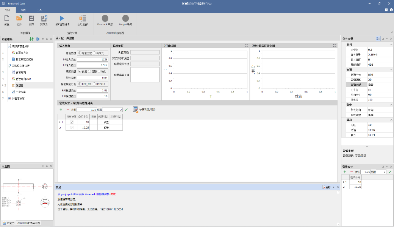Add crack size with green plus in crack size panel
Screen dimensions: 394x227
click(345, 172)
